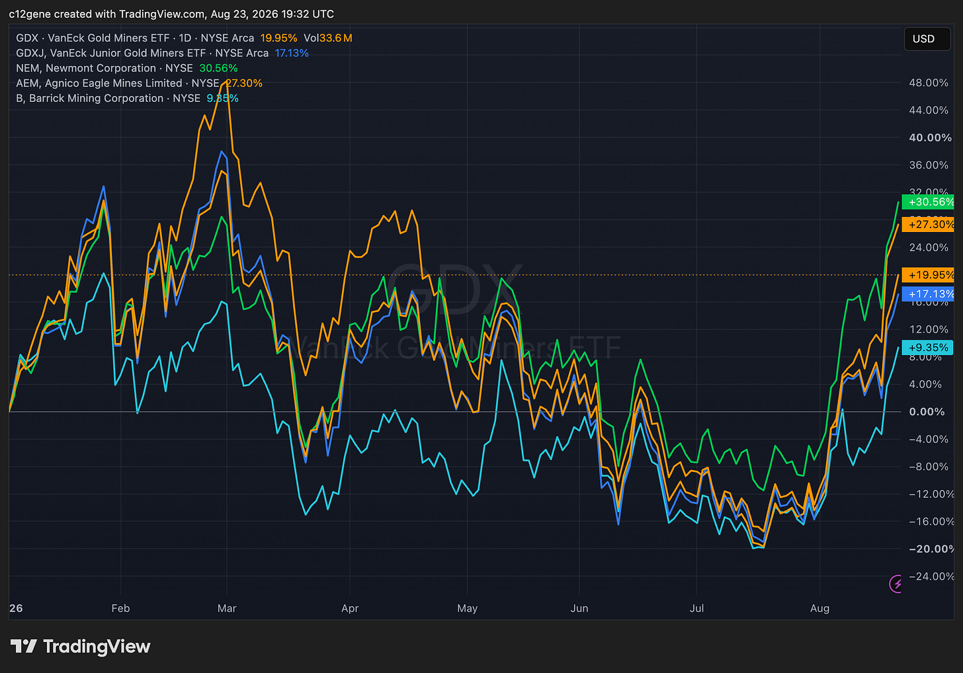
Task: Click the orange +19.95% price scale label
Action: click(929, 275)
